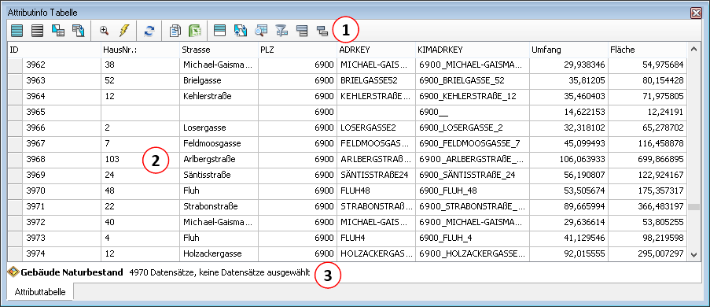710x307 pixels.
Task: Click the Feldmoosgasse street cell
Action: point(219,144)
